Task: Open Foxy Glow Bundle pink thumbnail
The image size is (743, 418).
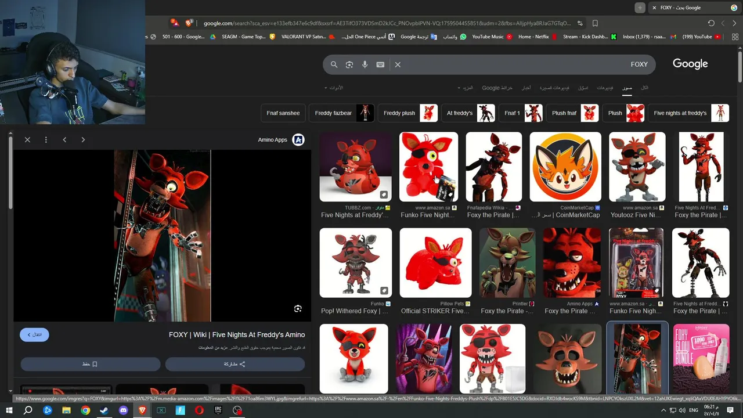Action: pos(701,359)
